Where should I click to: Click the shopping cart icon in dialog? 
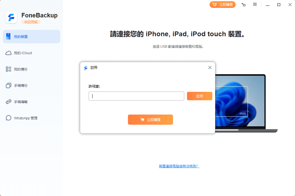click(x=142, y=120)
